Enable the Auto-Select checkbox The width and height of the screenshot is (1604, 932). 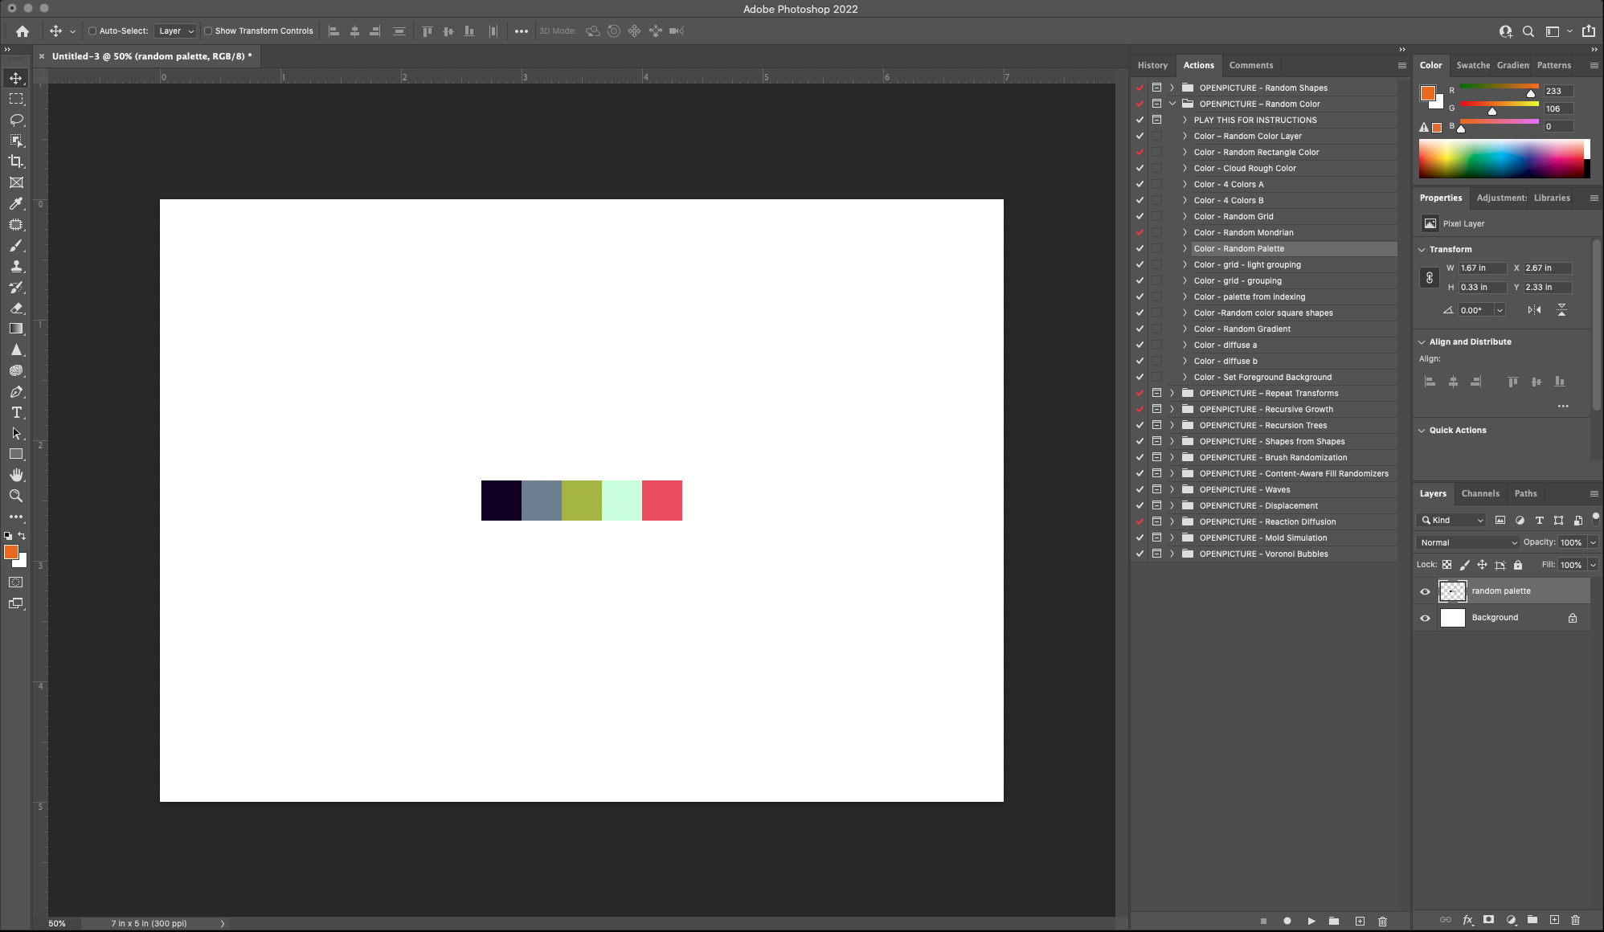92,31
